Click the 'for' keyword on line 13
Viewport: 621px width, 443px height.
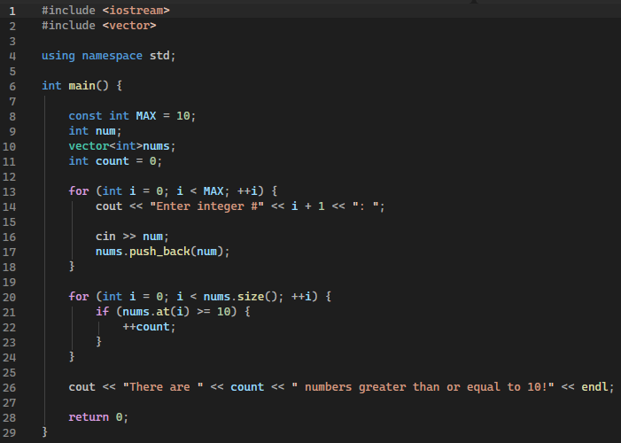click(79, 191)
